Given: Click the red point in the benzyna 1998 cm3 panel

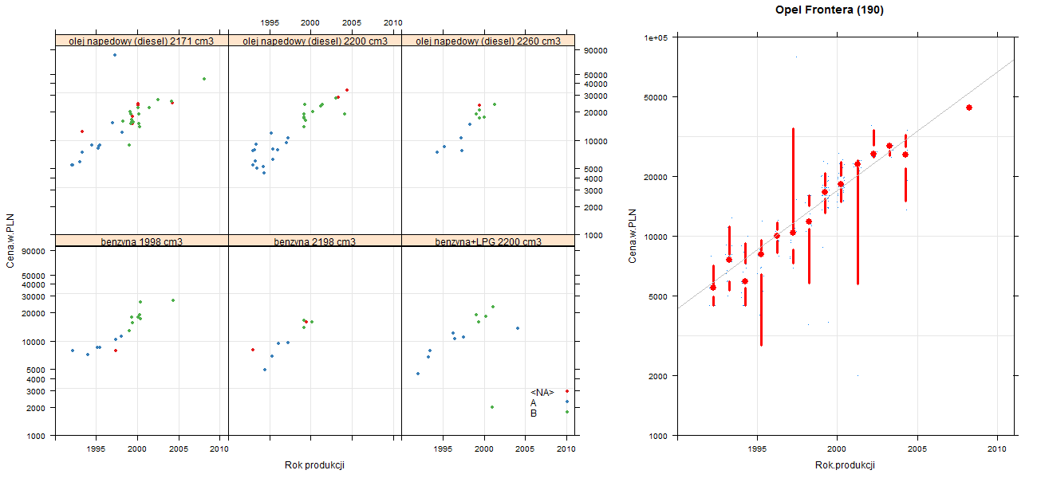Looking at the screenshot, I should (116, 351).
